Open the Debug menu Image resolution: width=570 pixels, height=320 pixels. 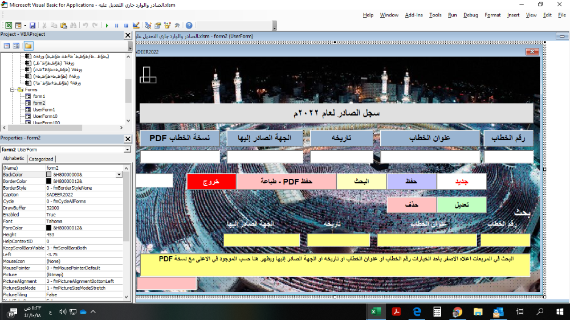click(x=470, y=15)
